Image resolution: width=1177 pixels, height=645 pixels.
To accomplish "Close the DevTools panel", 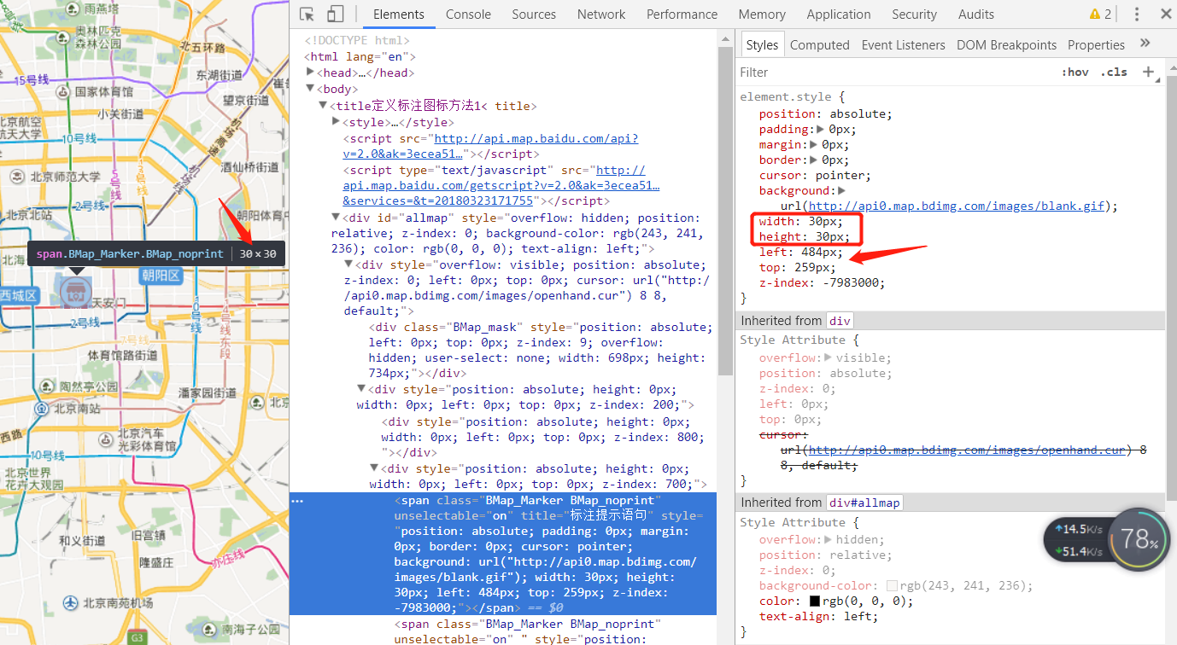I will pyautogui.click(x=1165, y=14).
